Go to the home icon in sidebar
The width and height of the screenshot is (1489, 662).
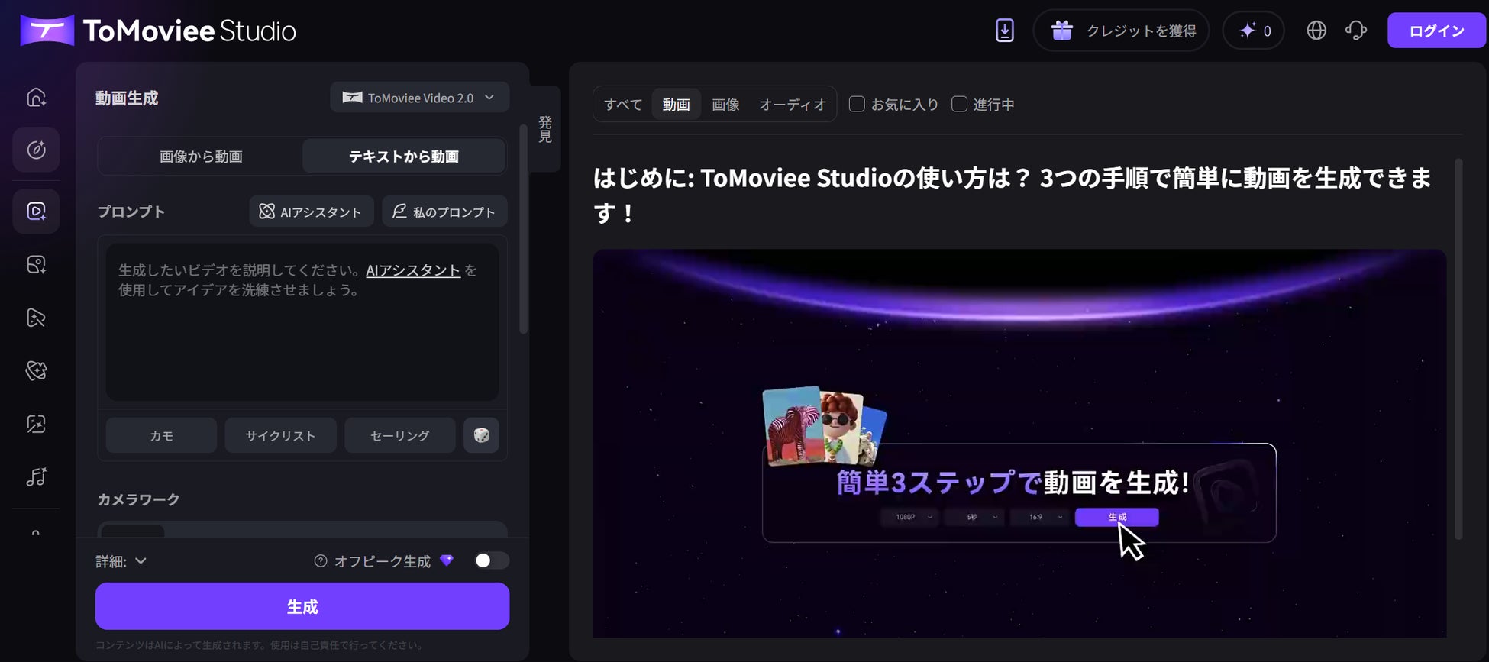tap(36, 98)
